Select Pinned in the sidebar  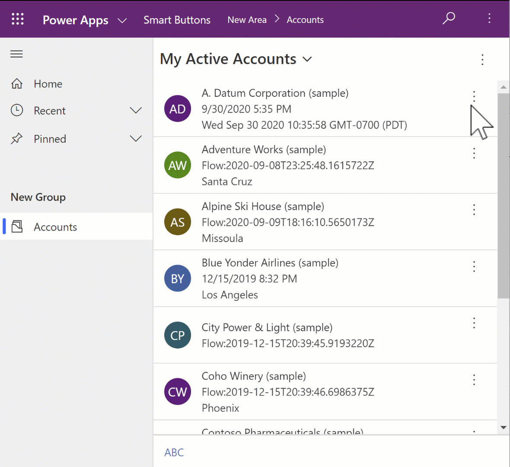(76, 139)
